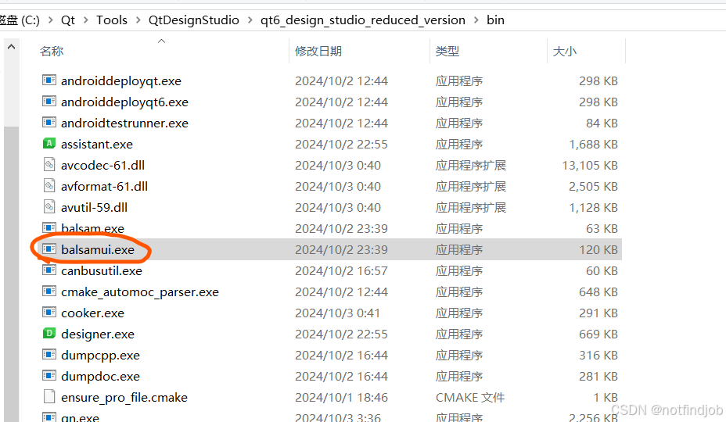Viewport: 726px width, 422px height.
Task: Click the avcodec-61.dll file icon
Action: pyautogui.click(x=49, y=165)
